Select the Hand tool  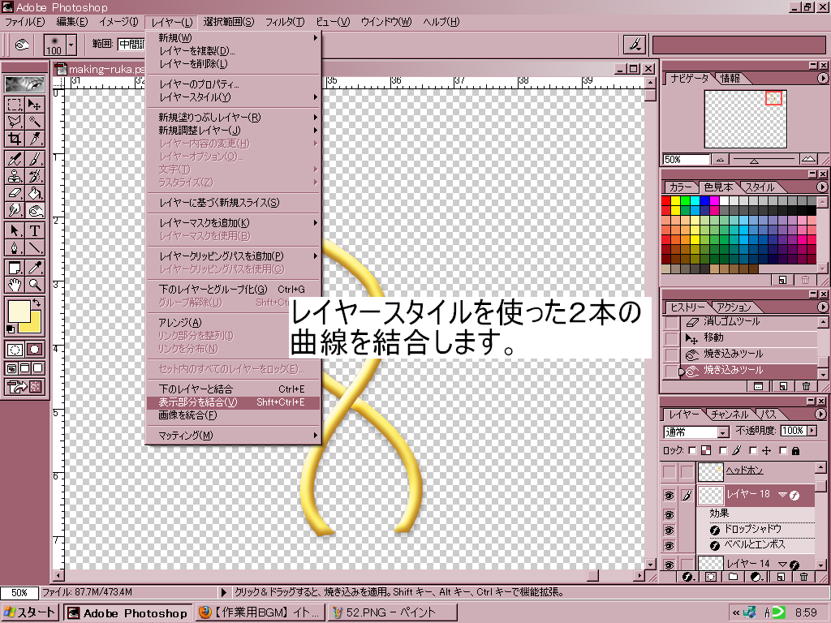15,284
